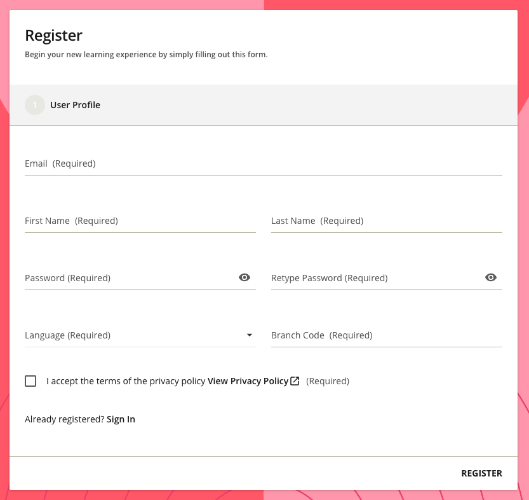Tick the privacy policy acceptance checkbox
Viewport: 529px width, 500px height.
[30, 381]
